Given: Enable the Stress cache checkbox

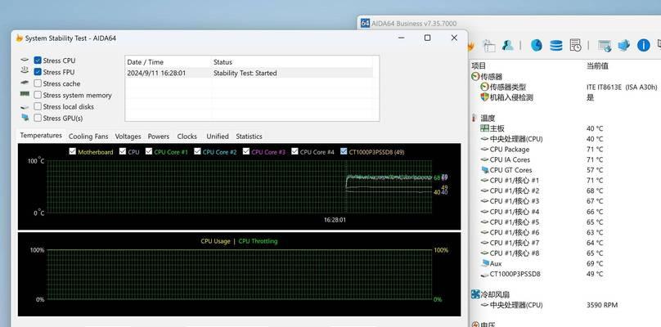Looking at the screenshot, I should click(38, 83).
